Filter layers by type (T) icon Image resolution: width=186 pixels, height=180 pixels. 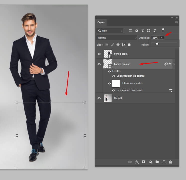tap(143, 31)
